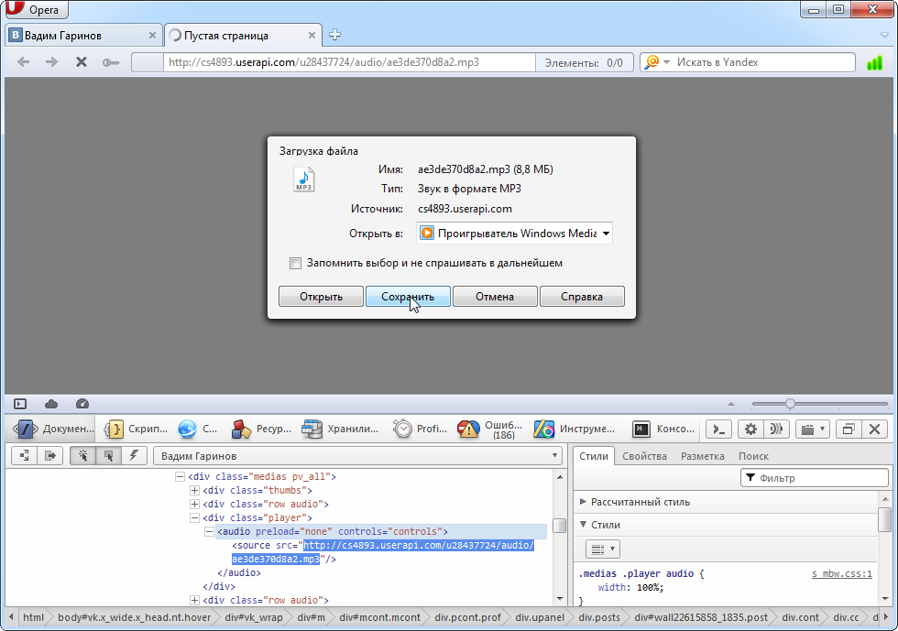This screenshot has height=631, width=898.
Task: Collapse the audio preload node
Action: [x=209, y=531]
